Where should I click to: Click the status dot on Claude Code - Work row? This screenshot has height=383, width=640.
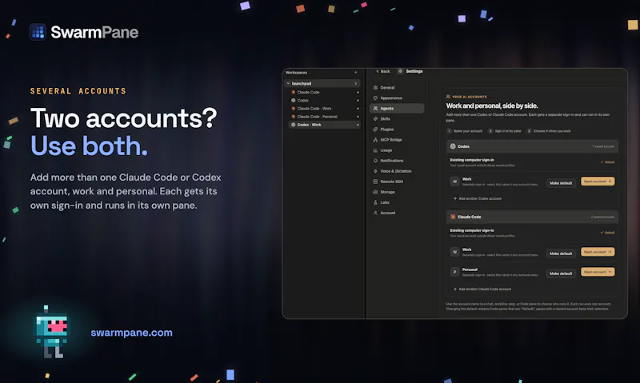[358, 109]
